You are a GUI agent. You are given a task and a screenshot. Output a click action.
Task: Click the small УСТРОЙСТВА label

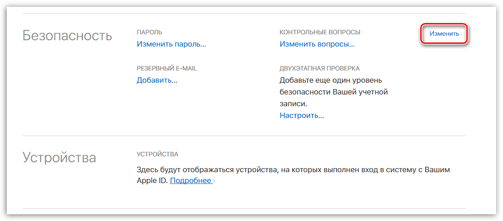pos(157,154)
